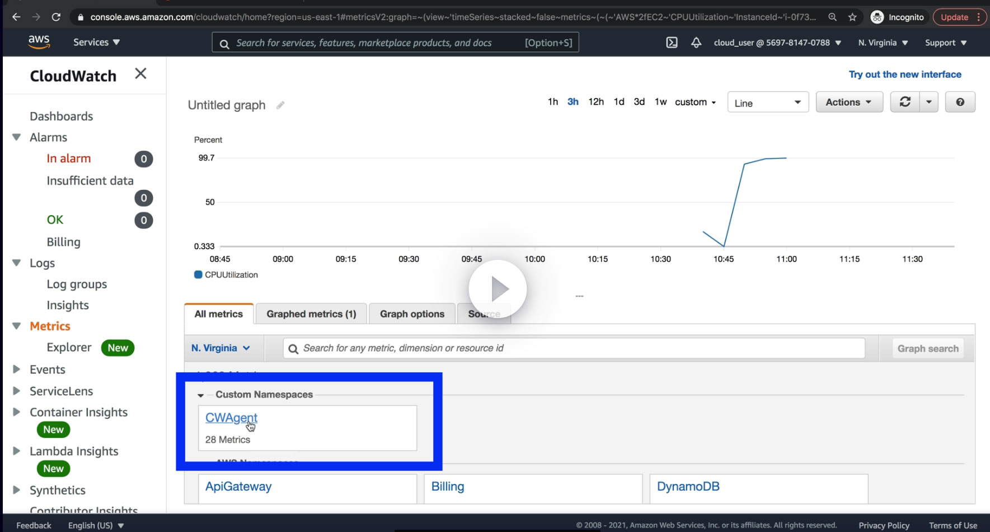This screenshot has width=990, height=532.
Task: Switch to the All metrics tab
Action: [x=219, y=314]
